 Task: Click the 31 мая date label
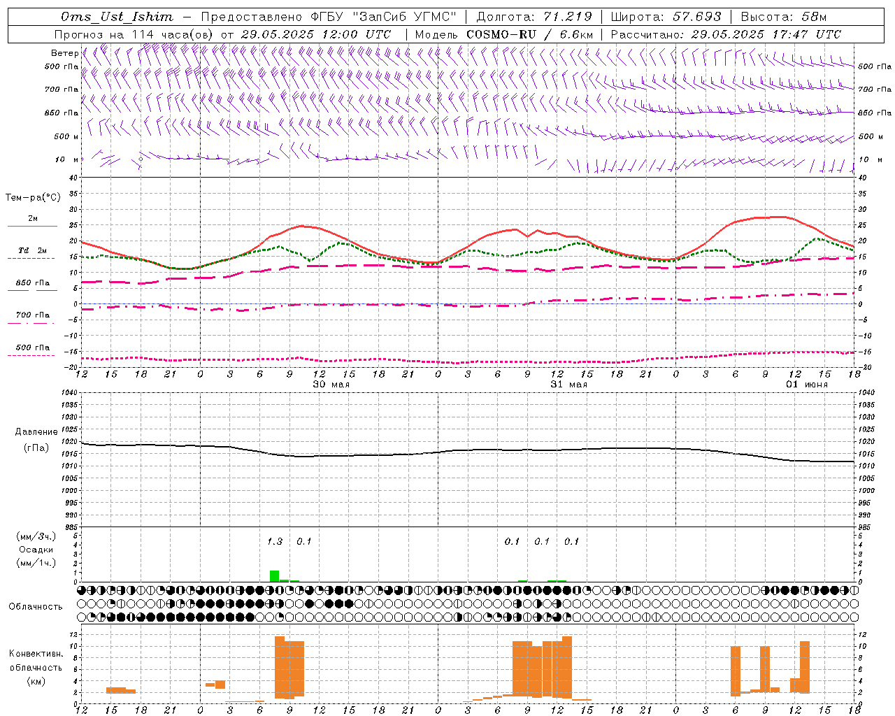point(569,385)
